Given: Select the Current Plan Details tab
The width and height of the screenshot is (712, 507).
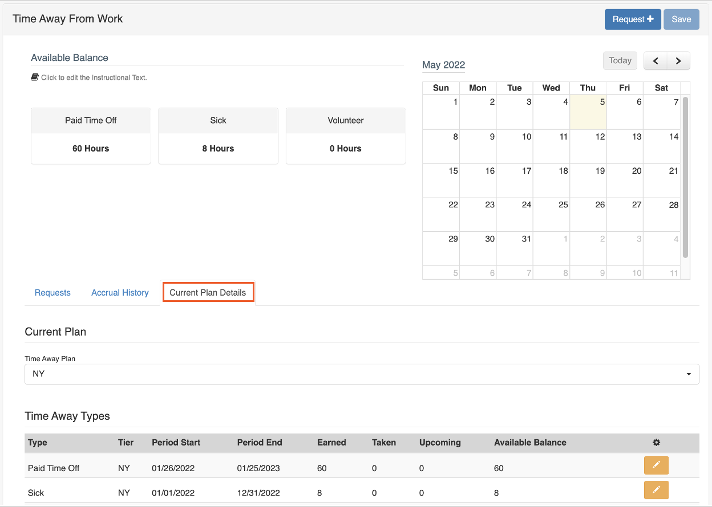Looking at the screenshot, I should pyautogui.click(x=208, y=293).
